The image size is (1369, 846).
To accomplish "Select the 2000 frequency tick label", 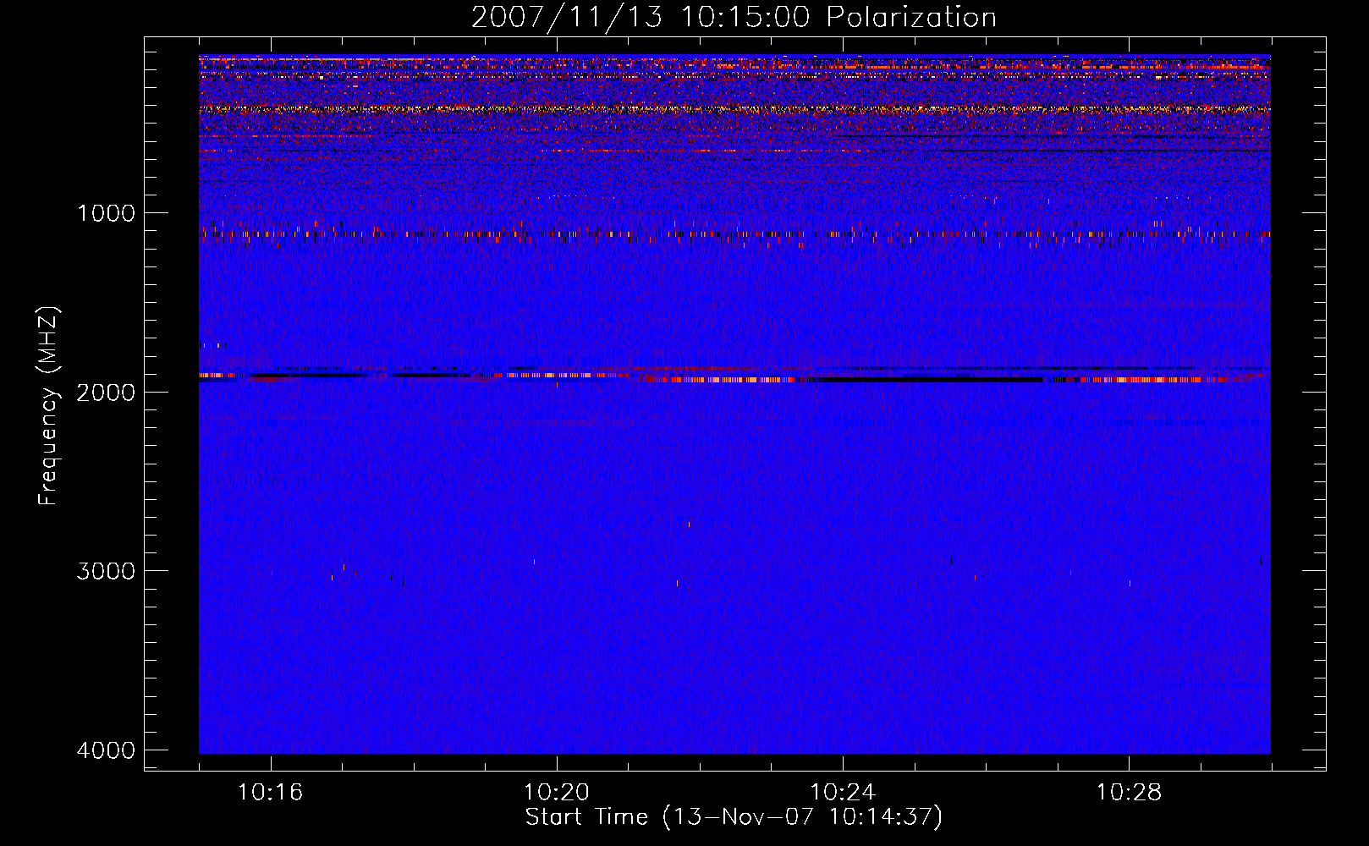I will click(106, 393).
